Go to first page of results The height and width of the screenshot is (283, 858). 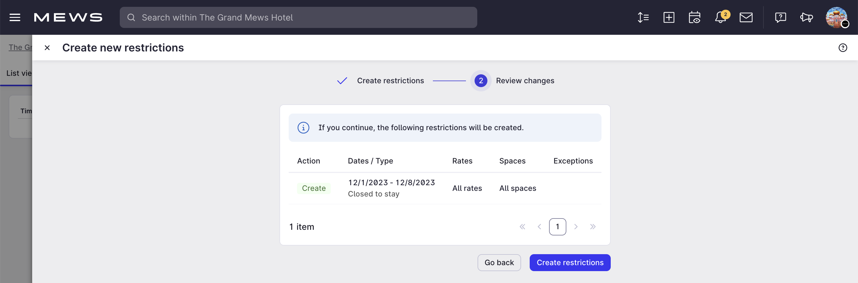click(522, 227)
